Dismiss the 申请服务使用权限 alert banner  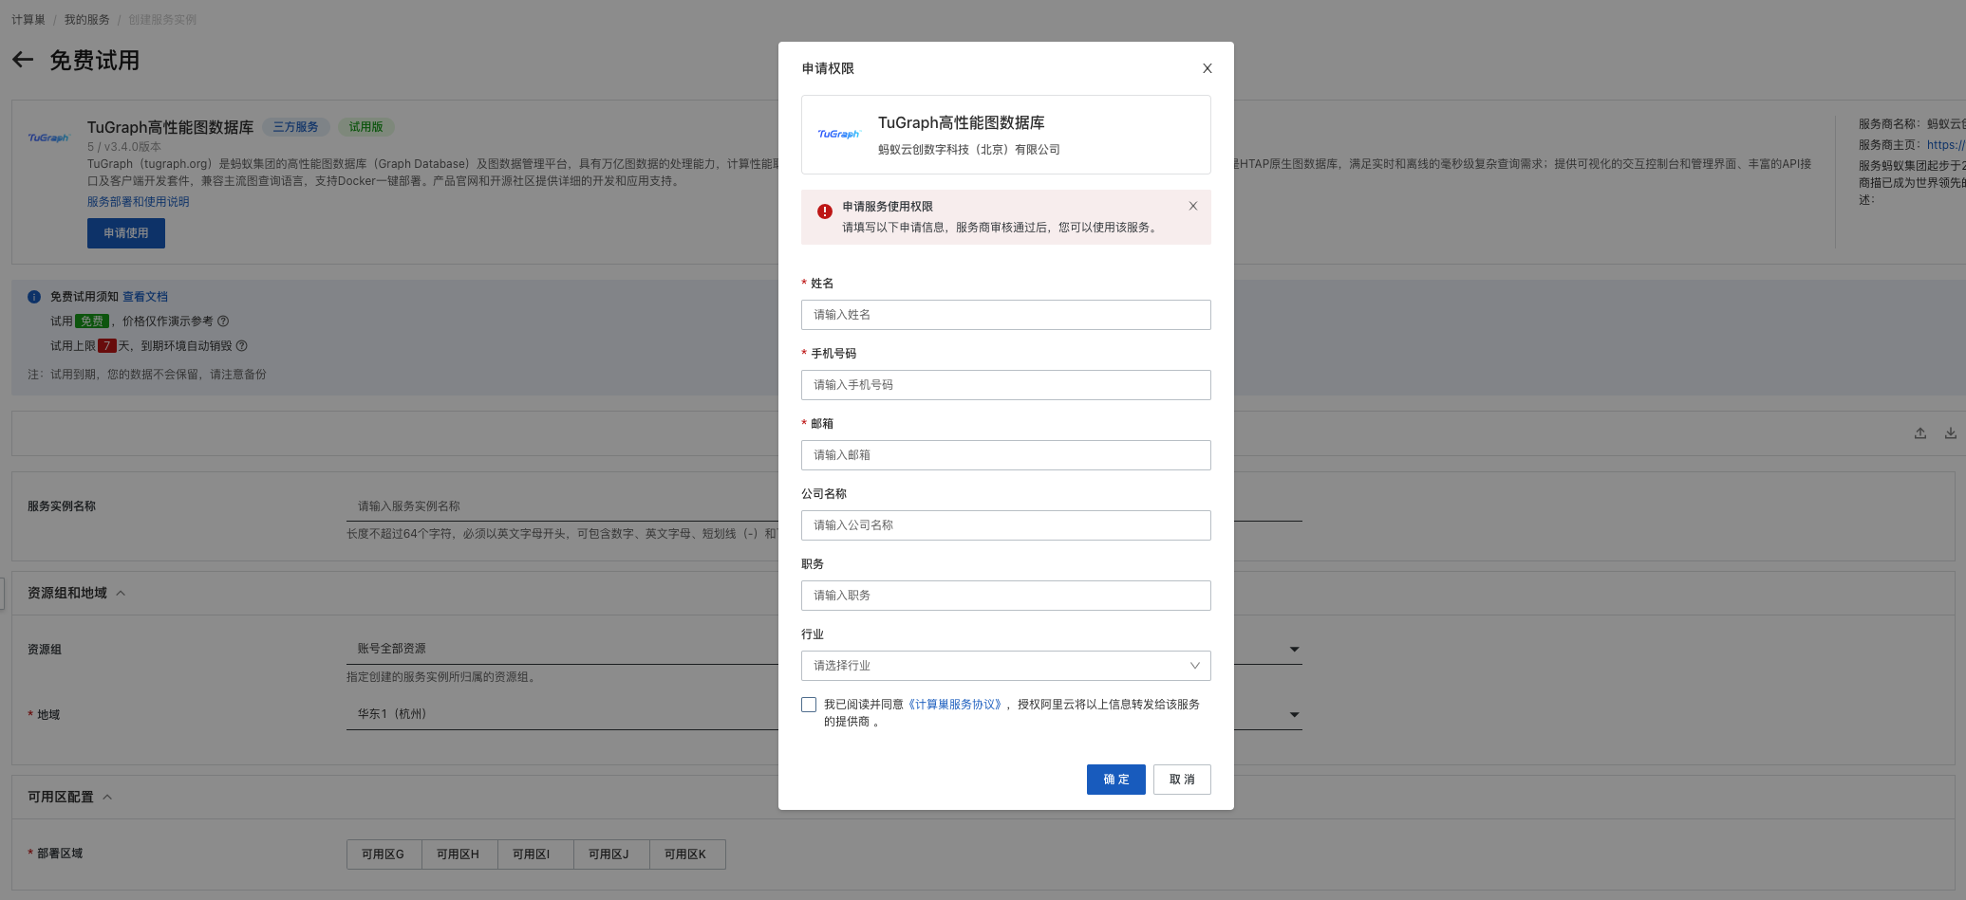[1193, 206]
